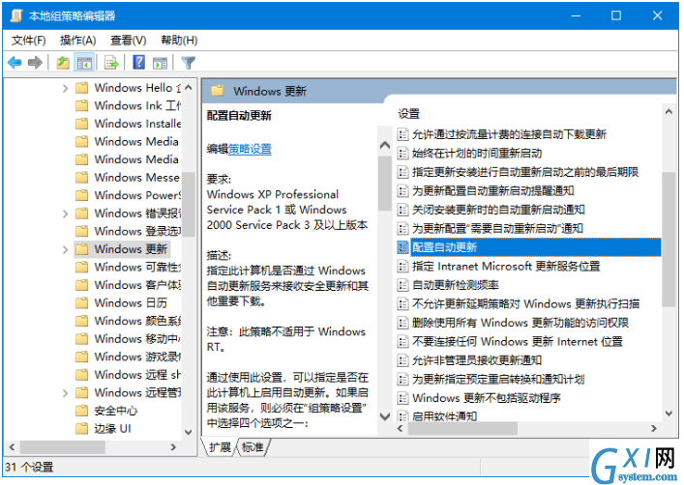This screenshot has width=684, height=485.
Task: Open the 查看(V) menu
Action: pyautogui.click(x=129, y=41)
